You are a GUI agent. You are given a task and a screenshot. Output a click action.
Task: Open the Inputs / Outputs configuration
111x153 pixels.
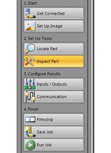coord(54,84)
